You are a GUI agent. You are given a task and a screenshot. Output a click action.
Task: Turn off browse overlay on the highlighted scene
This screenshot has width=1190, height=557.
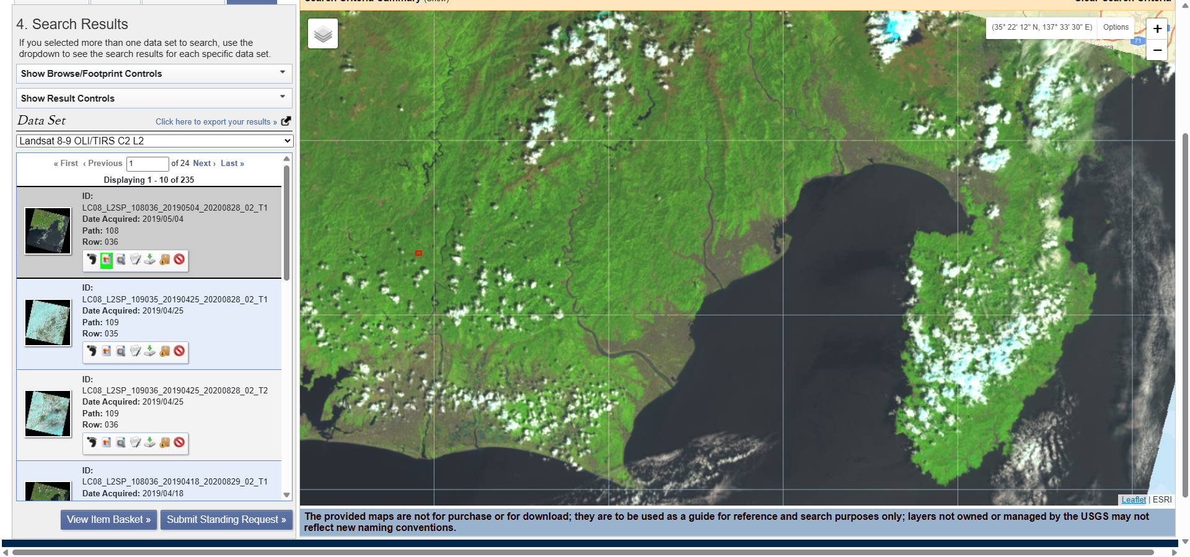pos(107,260)
